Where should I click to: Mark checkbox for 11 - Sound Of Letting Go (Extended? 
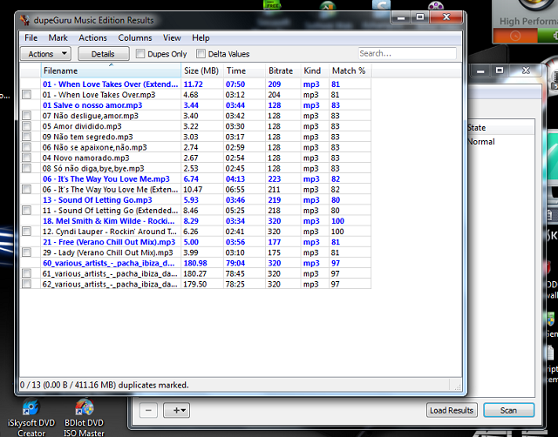click(27, 211)
